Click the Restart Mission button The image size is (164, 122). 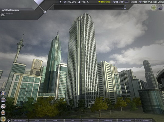pos(20,120)
